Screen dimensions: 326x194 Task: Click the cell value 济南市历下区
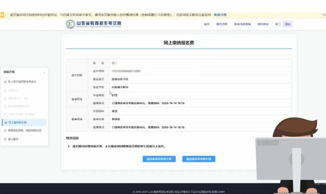(x=120, y=79)
